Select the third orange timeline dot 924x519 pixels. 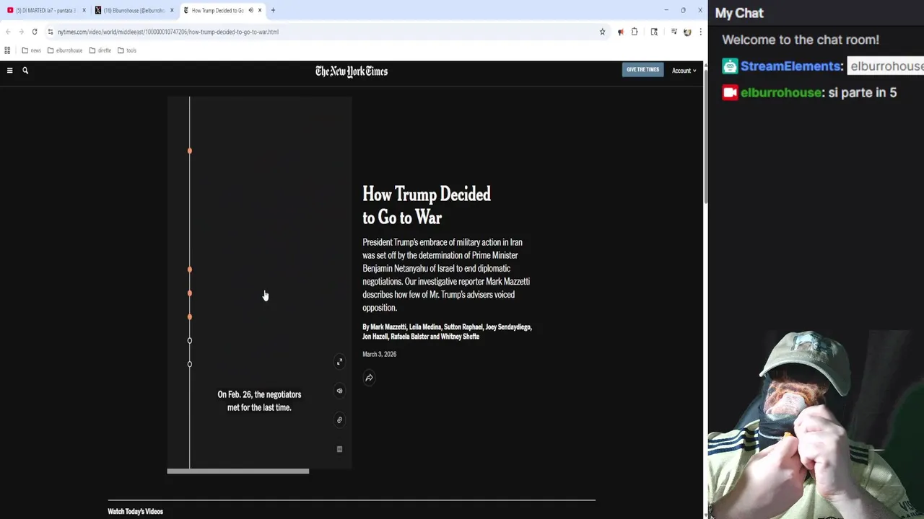coord(190,293)
